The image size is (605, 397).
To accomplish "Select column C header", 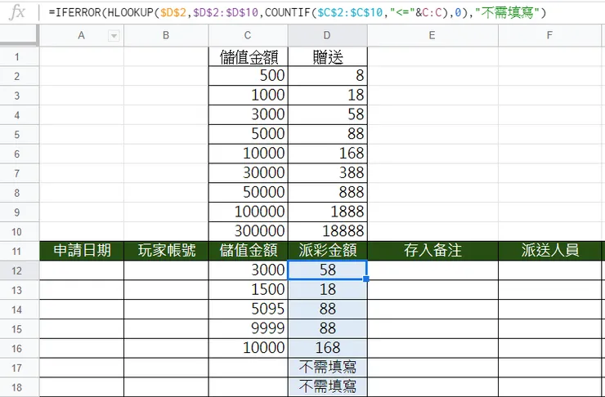I will pyautogui.click(x=248, y=35).
